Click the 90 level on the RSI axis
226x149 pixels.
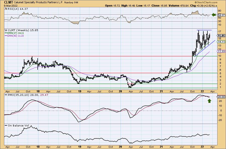click(x=219, y=11)
